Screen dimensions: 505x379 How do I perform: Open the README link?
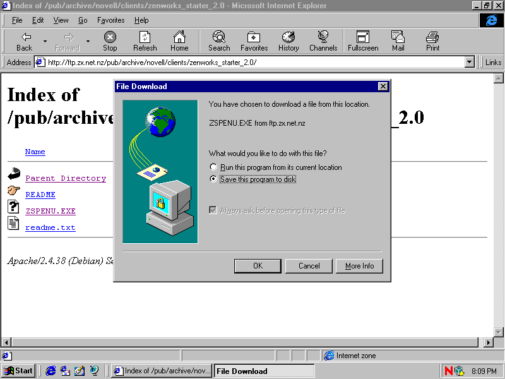click(x=40, y=195)
